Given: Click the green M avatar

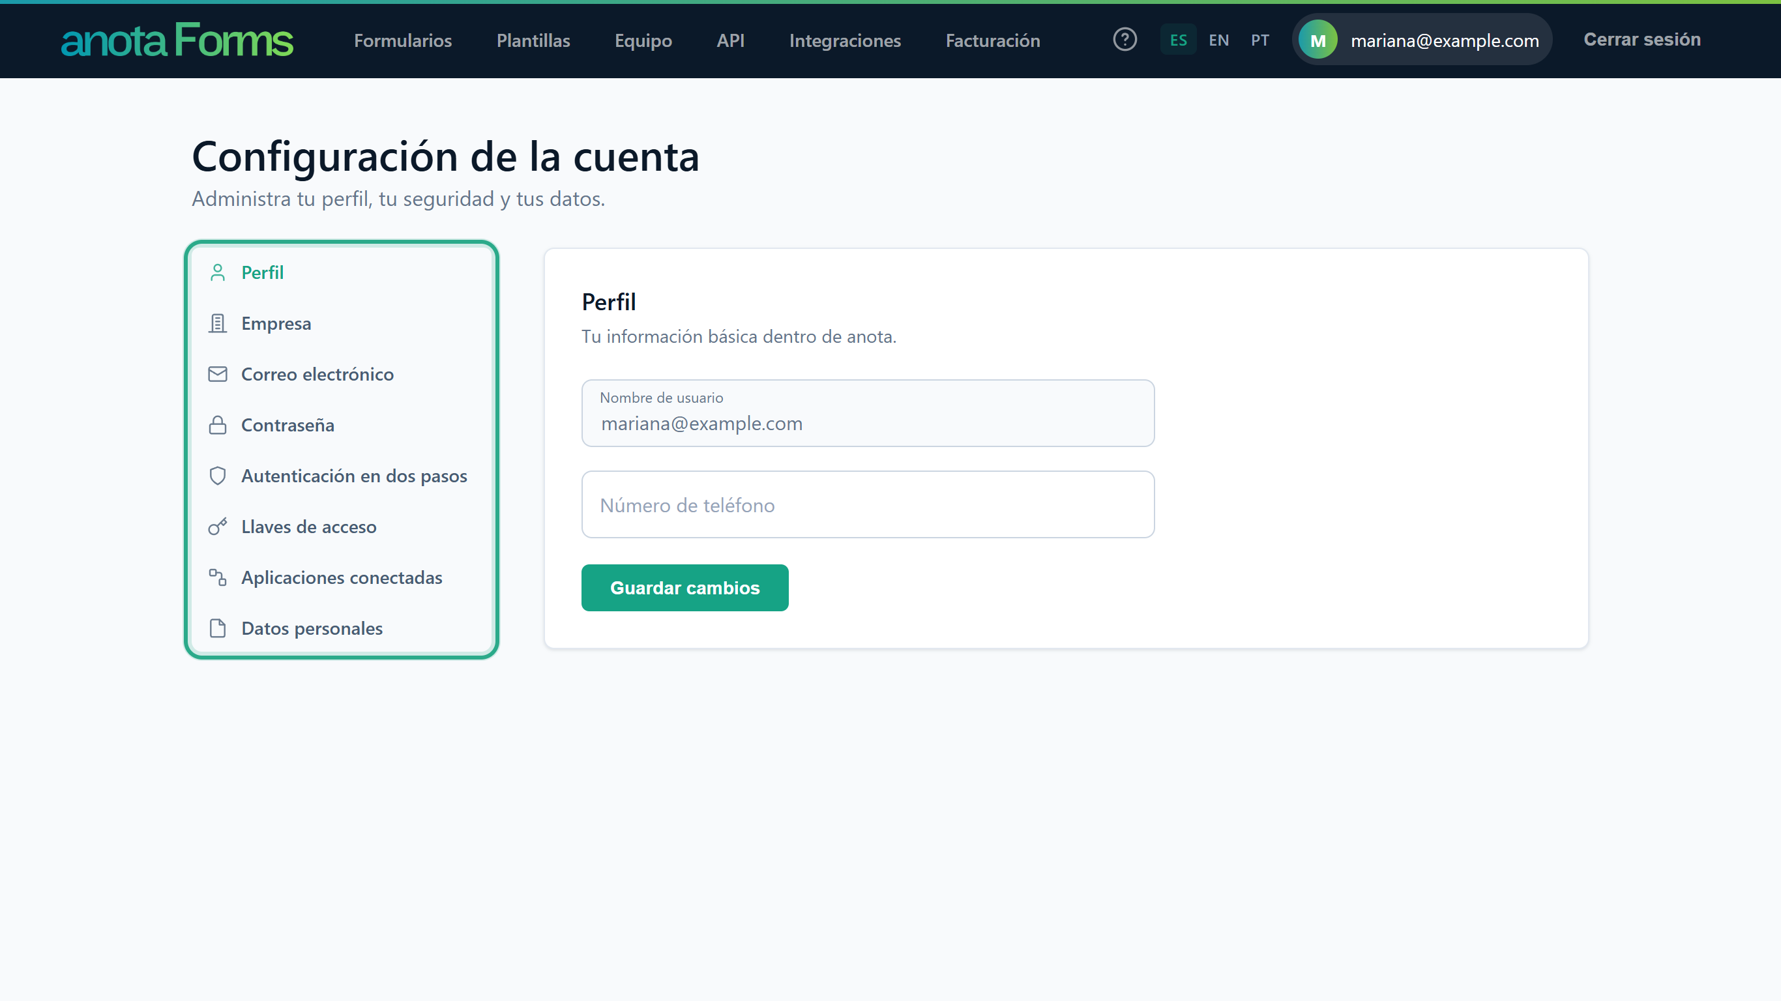Looking at the screenshot, I should click(1317, 40).
